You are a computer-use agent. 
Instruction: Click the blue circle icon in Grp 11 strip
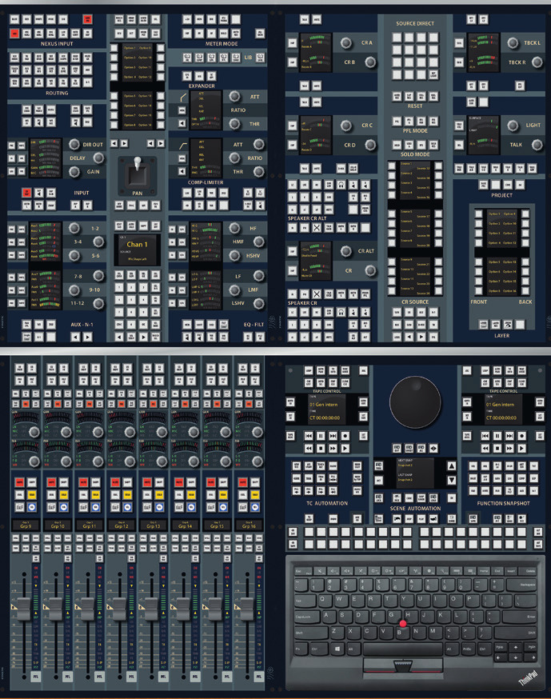[95, 507]
